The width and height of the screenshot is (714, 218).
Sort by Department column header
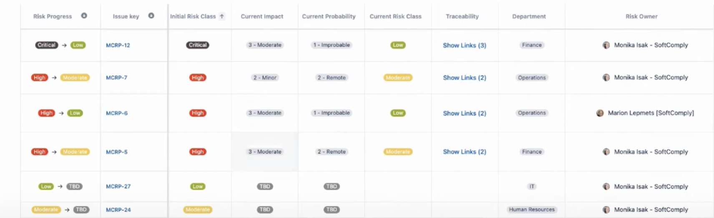tap(529, 16)
